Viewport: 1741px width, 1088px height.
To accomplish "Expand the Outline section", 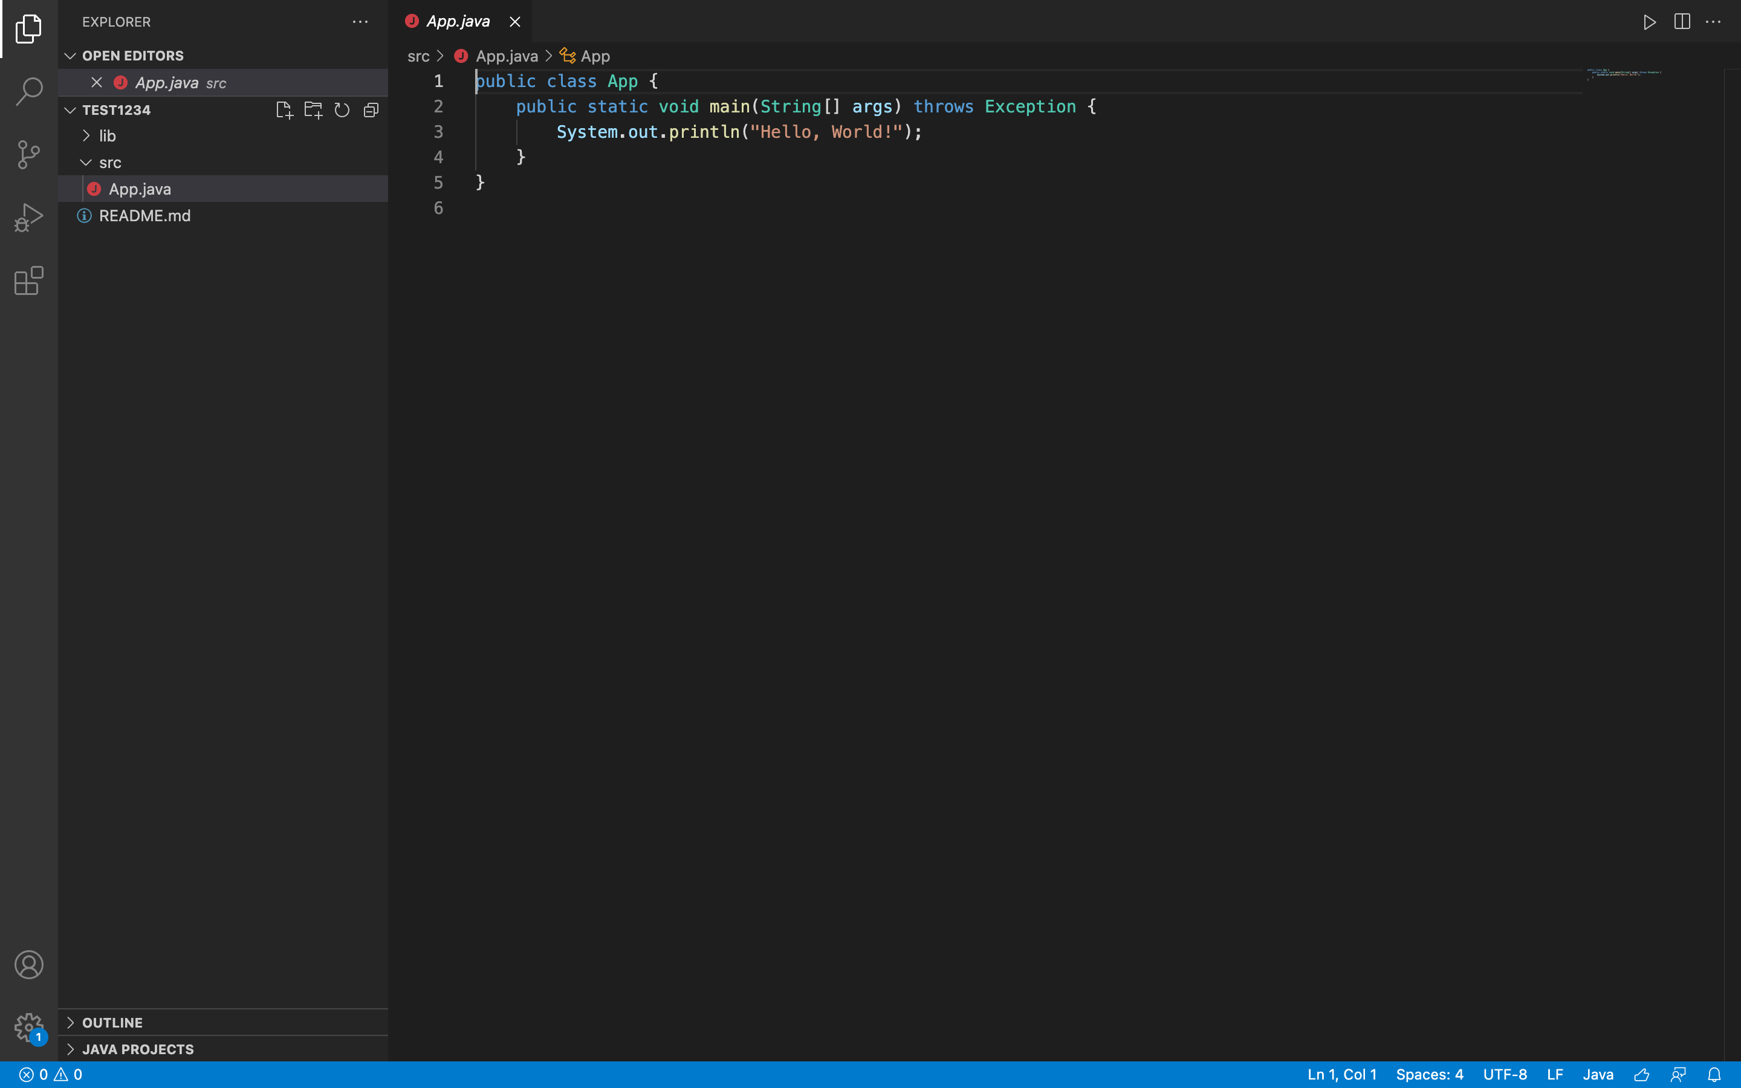I will [112, 1023].
